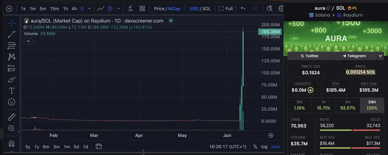388x155 pixels.
Task: Set chart currency to USD
Action: click(x=194, y=9)
